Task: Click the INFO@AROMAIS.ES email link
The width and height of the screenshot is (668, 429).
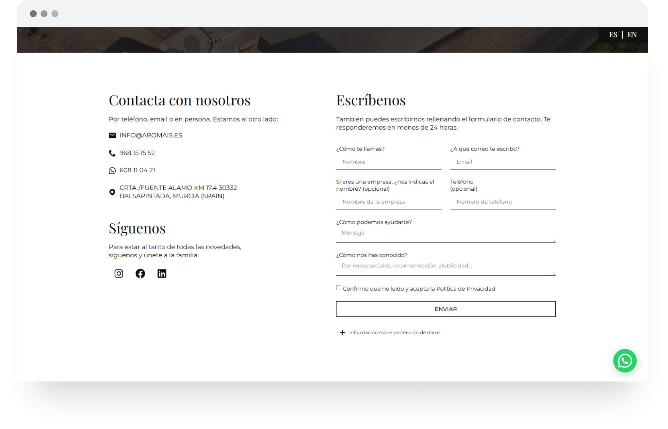Action: coord(151,135)
